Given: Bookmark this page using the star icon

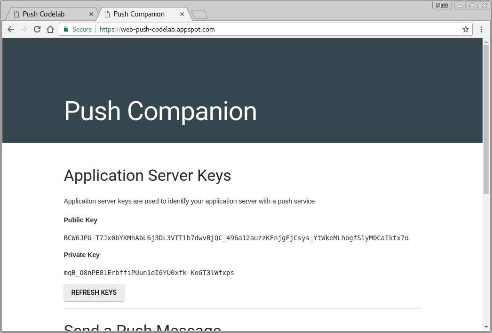Looking at the screenshot, I should 465,29.
